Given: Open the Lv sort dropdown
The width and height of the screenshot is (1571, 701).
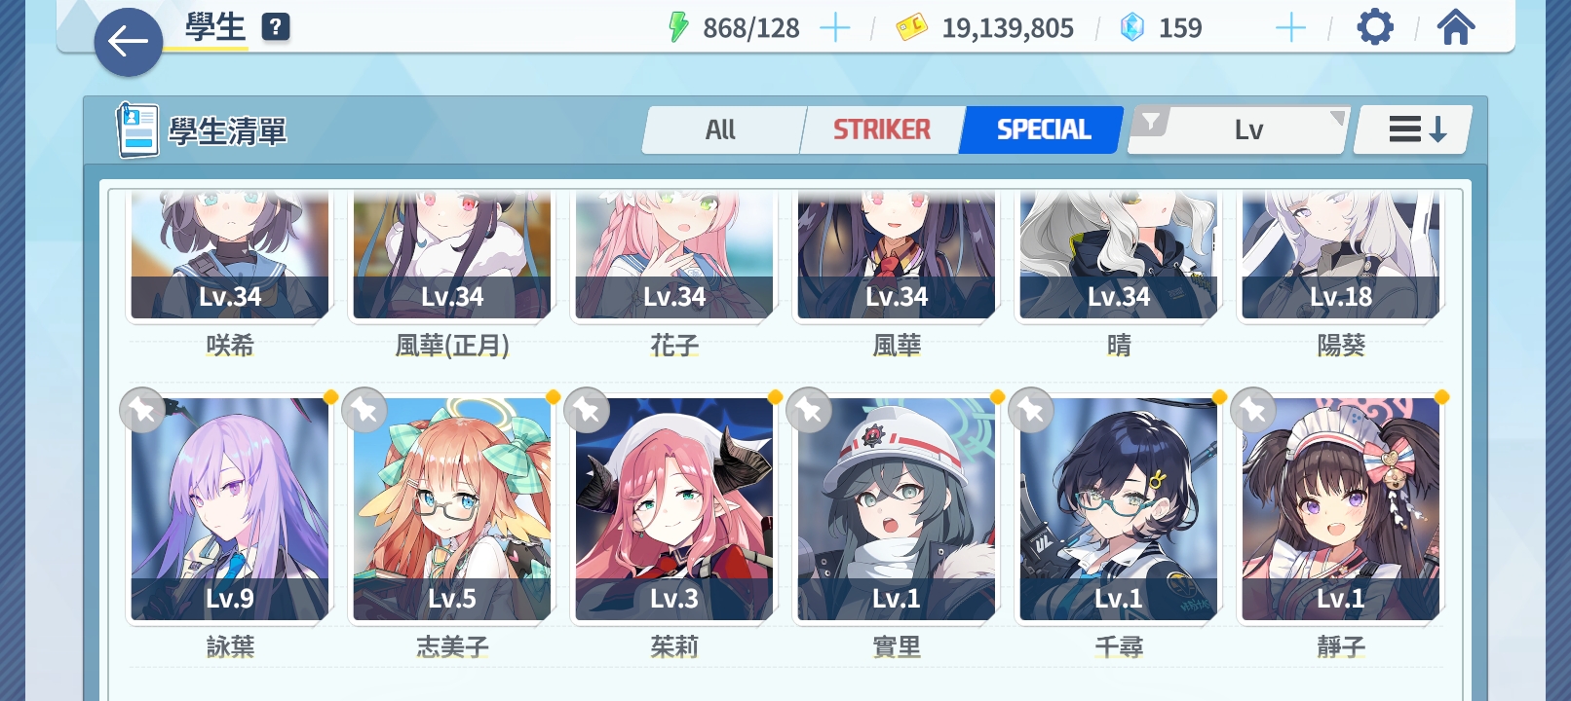Looking at the screenshot, I should coord(1250,130).
